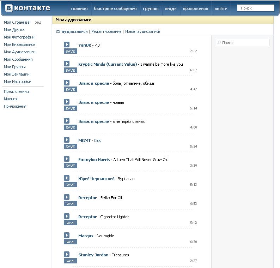280x268 pixels.
Task: Save the Emmylou Harris track
Action: [x=71, y=166]
